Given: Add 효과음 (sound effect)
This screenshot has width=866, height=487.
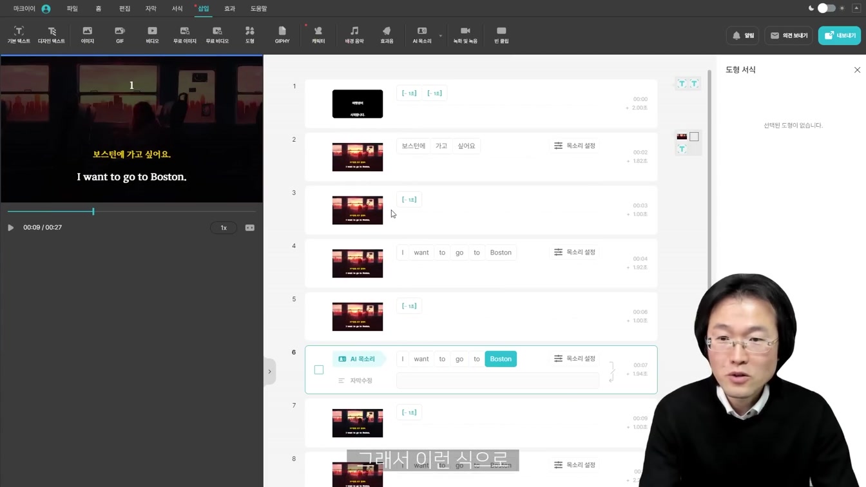Looking at the screenshot, I should coord(387,35).
